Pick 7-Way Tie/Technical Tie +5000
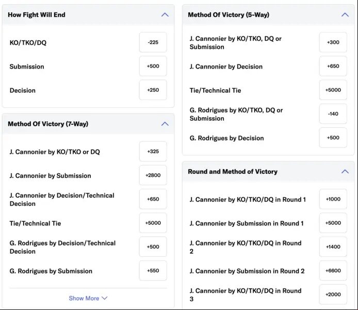 click(x=153, y=223)
